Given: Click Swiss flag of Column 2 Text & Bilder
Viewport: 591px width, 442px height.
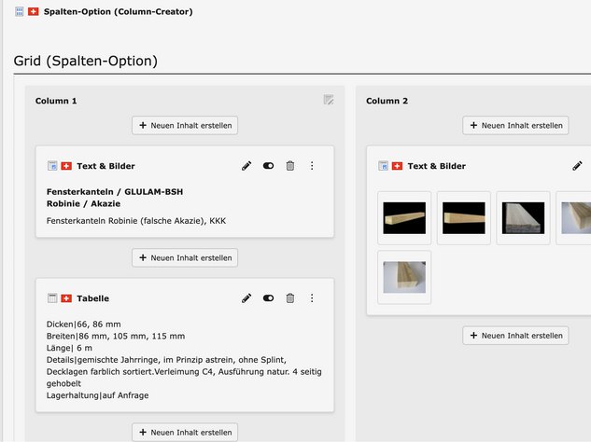Looking at the screenshot, I should click(x=397, y=166).
